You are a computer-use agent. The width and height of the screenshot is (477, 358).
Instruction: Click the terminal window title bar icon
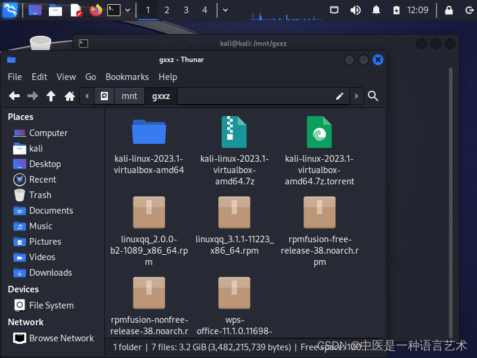[x=83, y=44]
